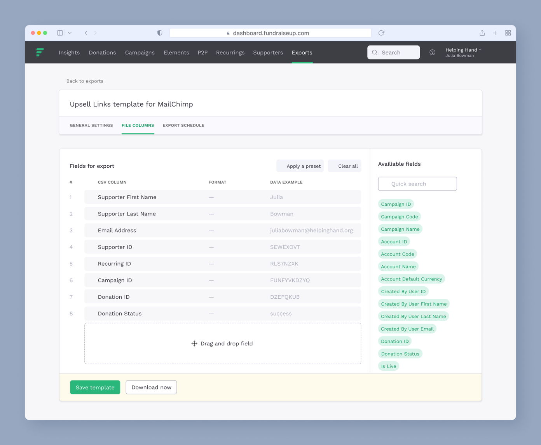Screen dimensions: 541x445
Task: Pick the Campaign Code field tag
Action: pyautogui.click(x=400, y=217)
